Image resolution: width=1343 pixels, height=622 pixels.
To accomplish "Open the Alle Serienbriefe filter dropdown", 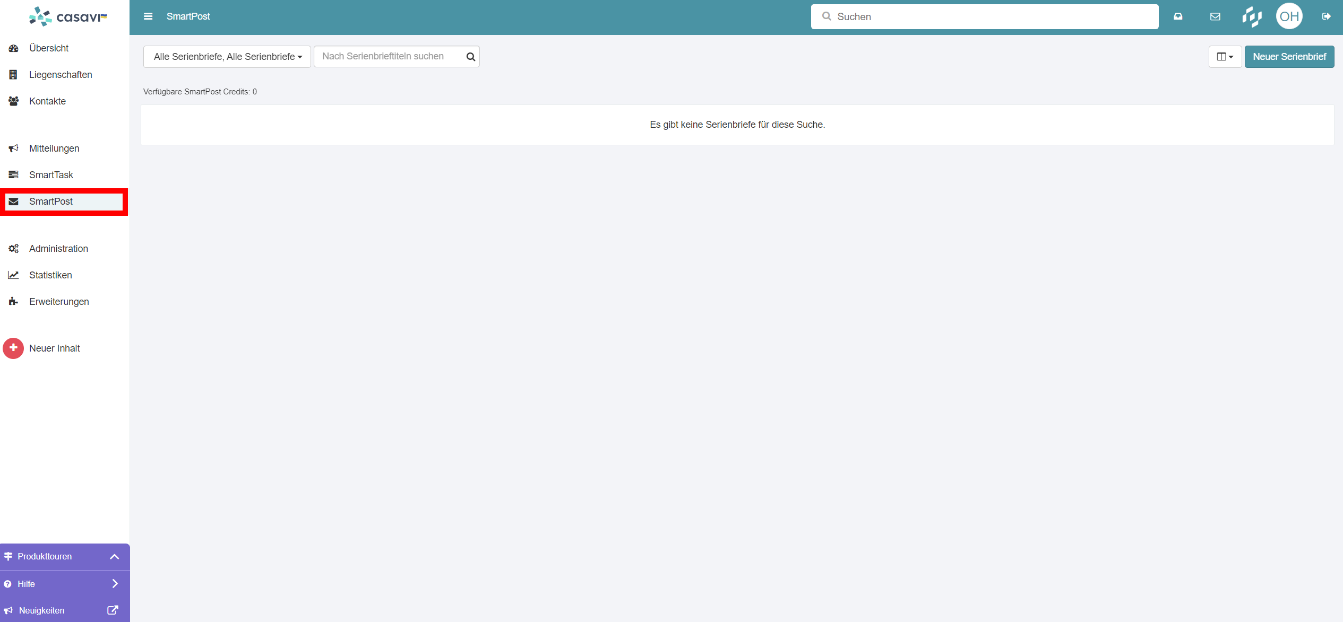I will click(227, 57).
